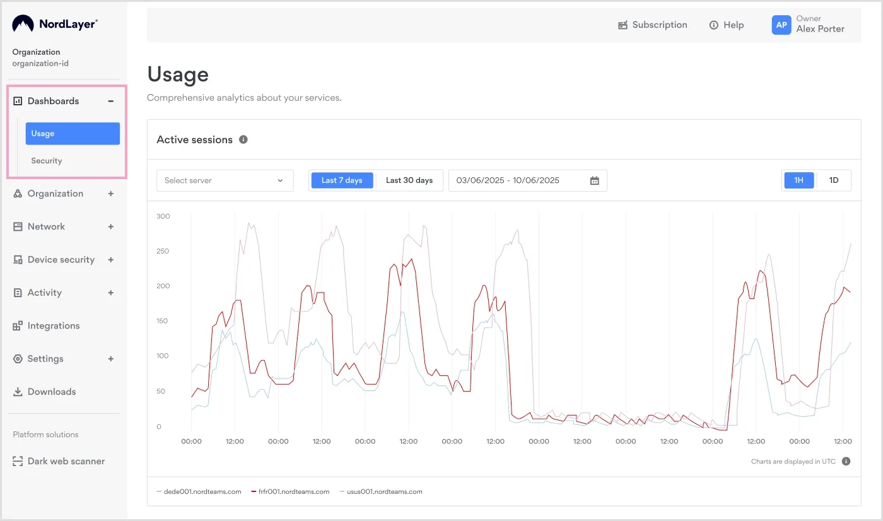
Task: Select the Last 30 days range
Action: tap(409, 180)
